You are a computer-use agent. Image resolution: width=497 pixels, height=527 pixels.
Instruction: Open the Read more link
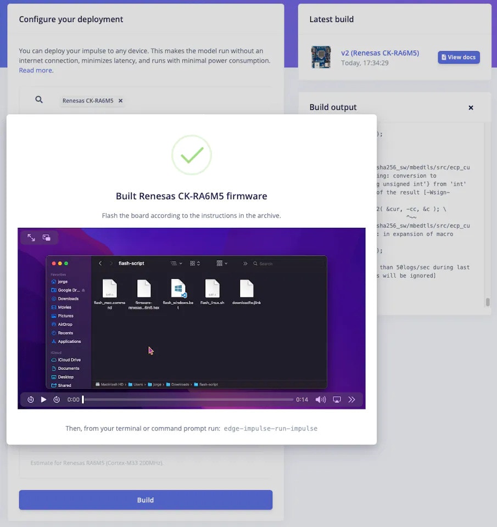35,70
